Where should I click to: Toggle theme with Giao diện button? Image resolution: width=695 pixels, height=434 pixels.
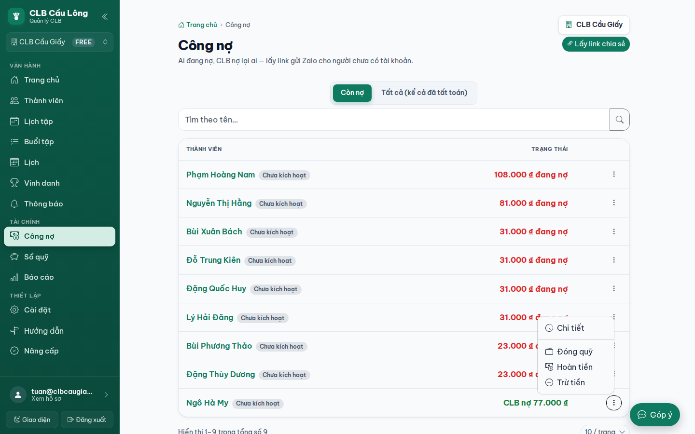click(x=32, y=420)
